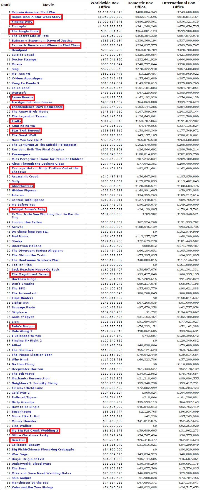200x490 pixels.
Task: Click The Jungle Book title
Action: click(x=25, y=31)
